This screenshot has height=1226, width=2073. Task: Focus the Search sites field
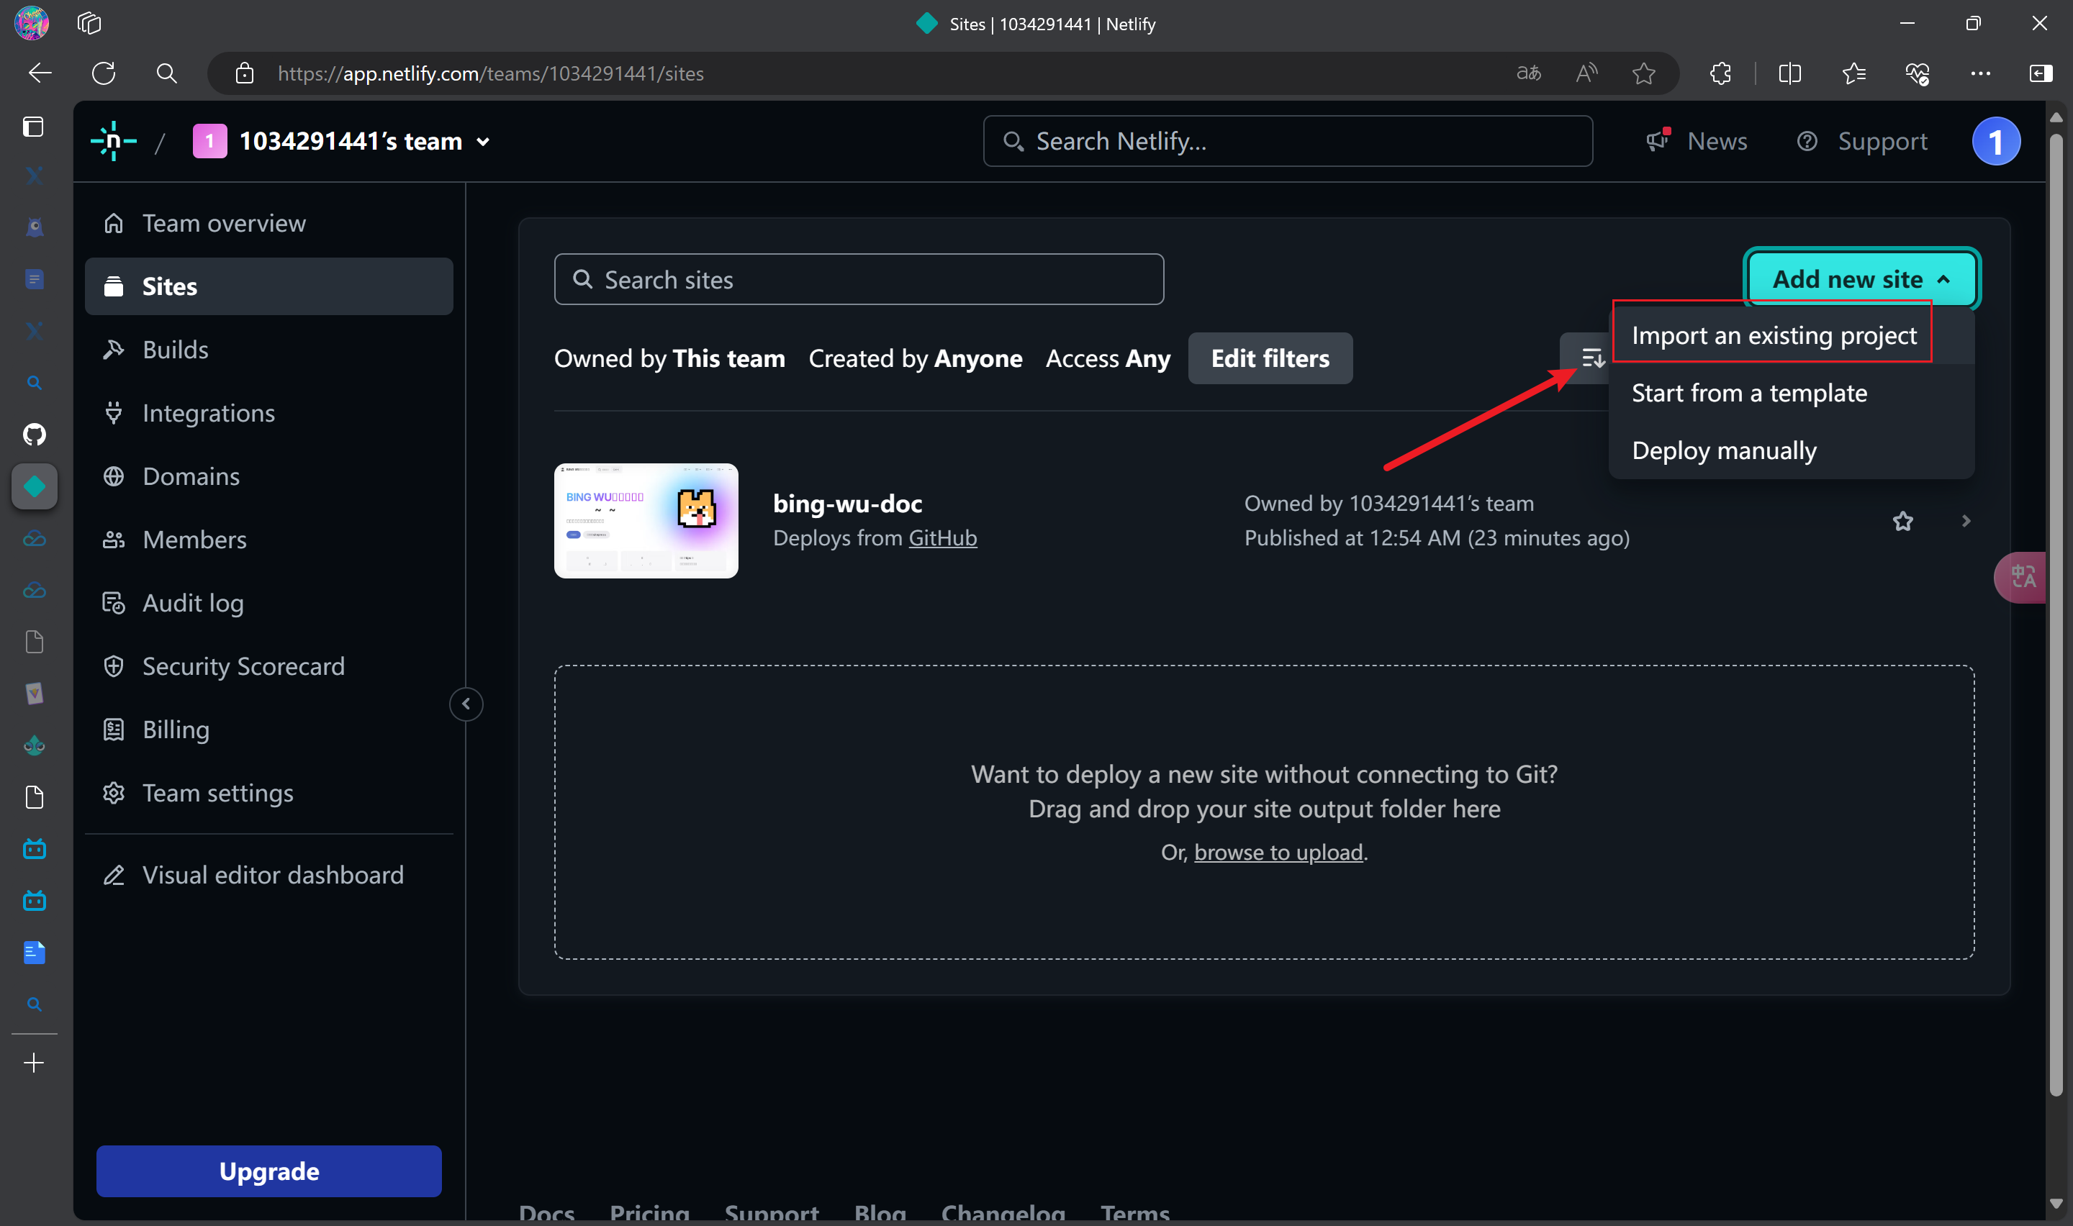[x=859, y=280]
